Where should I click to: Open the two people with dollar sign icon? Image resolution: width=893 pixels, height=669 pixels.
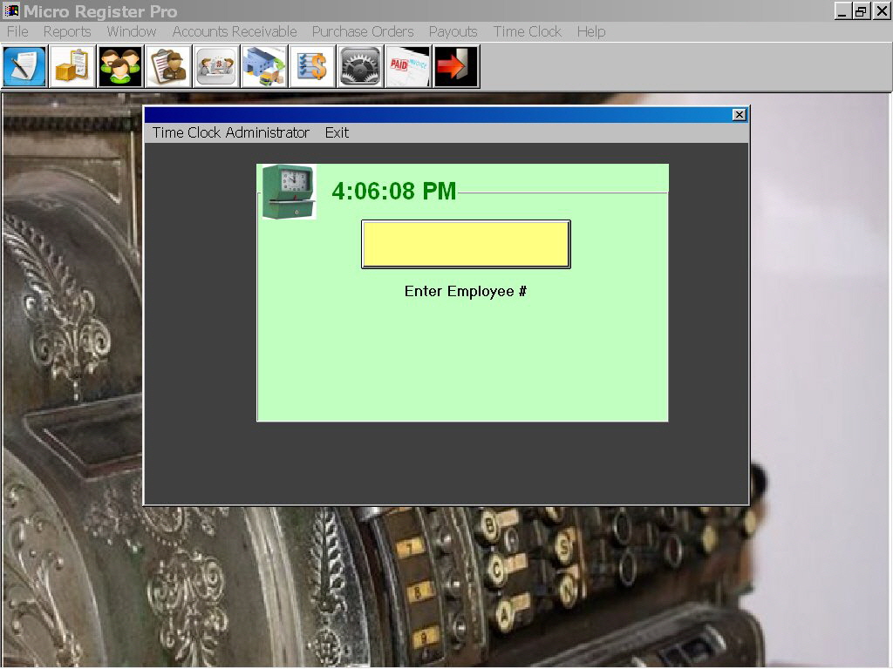(216, 66)
